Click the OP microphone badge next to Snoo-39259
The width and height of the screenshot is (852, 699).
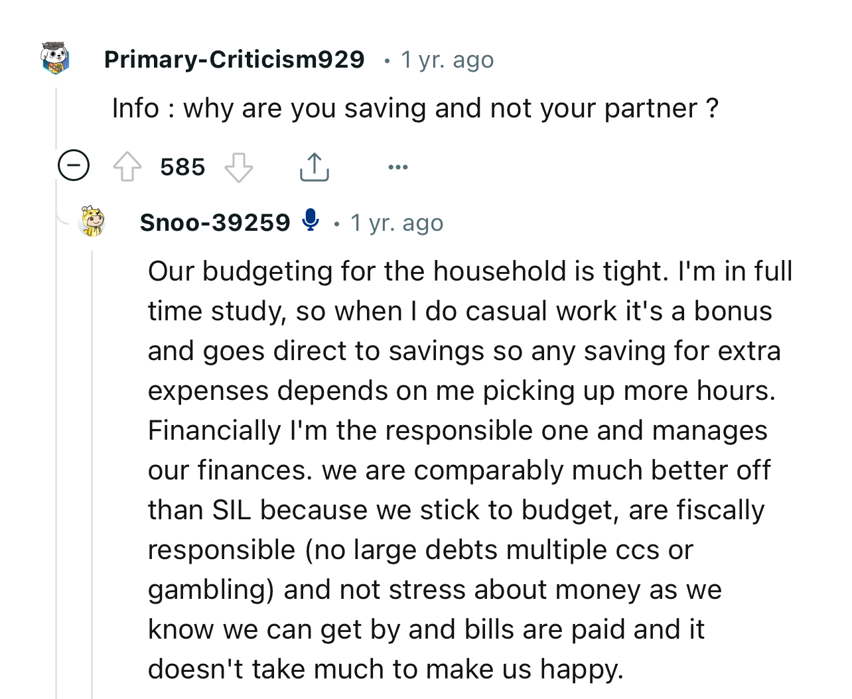[311, 222]
